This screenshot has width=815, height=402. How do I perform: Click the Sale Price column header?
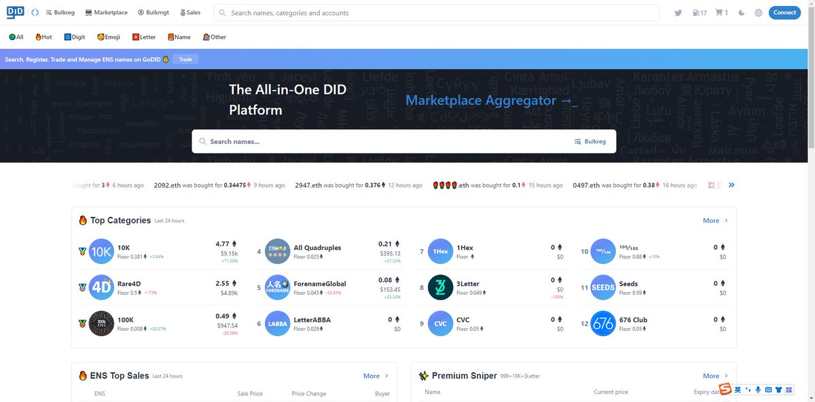pyautogui.click(x=250, y=393)
